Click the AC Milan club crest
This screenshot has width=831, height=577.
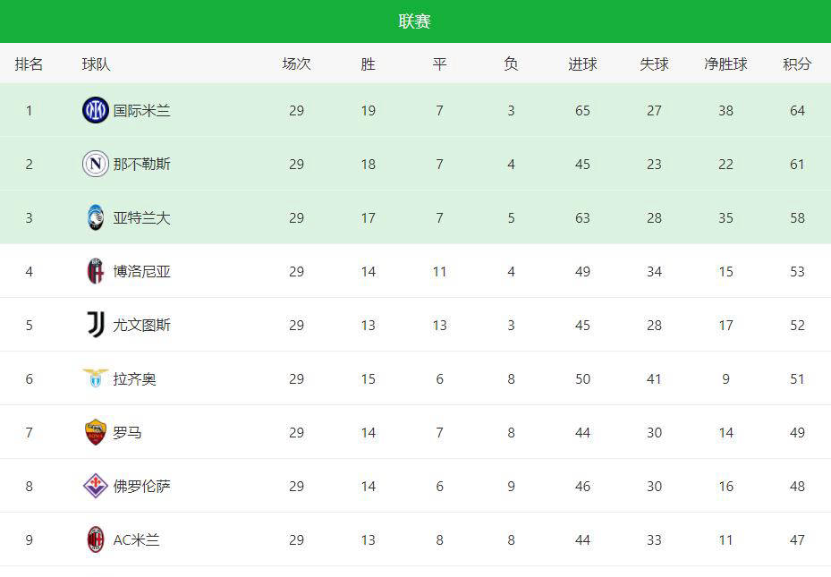96,540
